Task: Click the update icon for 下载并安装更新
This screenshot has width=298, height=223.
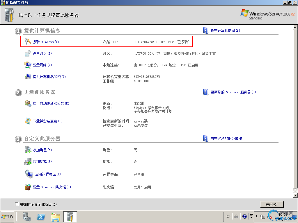Action: pos(28,121)
